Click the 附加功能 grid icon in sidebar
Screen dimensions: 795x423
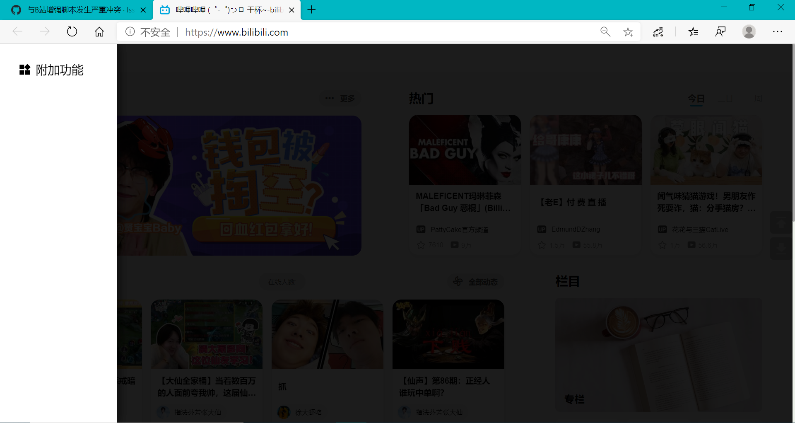point(24,70)
